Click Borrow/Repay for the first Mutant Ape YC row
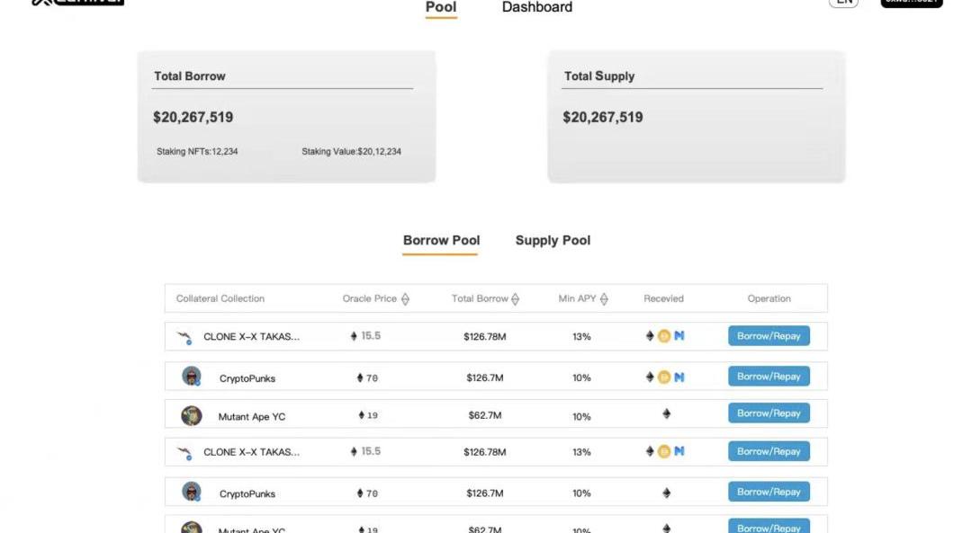This screenshot has height=533, width=972. click(769, 413)
